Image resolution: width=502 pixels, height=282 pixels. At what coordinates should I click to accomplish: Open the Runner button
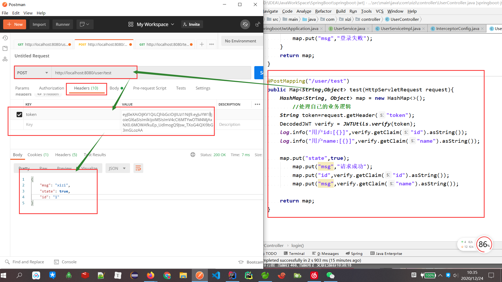click(63, 24)
